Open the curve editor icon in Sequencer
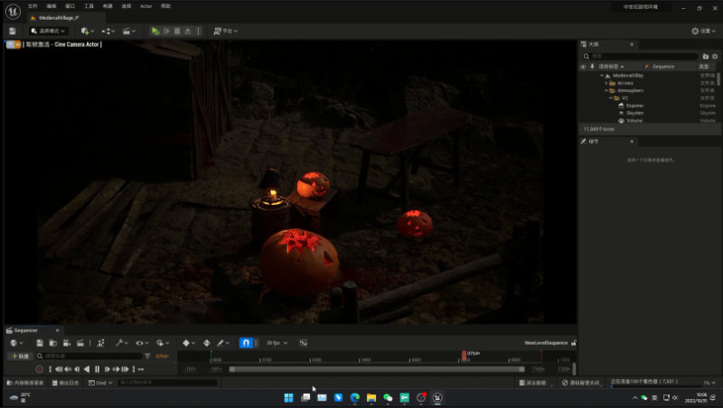This screenshot has height=408, width=723. (x=304, y=343)
